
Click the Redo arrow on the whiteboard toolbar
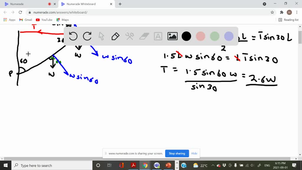(87, 36)
